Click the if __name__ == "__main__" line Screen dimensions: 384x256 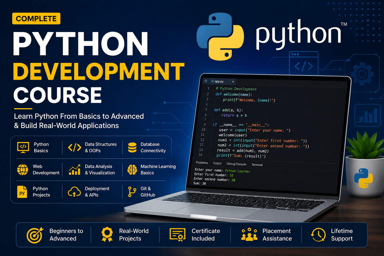pos(240,125)
